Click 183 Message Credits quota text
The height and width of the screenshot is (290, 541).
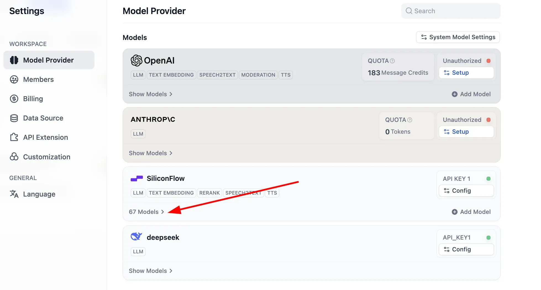pyautogui.click(x=398, y=73)
